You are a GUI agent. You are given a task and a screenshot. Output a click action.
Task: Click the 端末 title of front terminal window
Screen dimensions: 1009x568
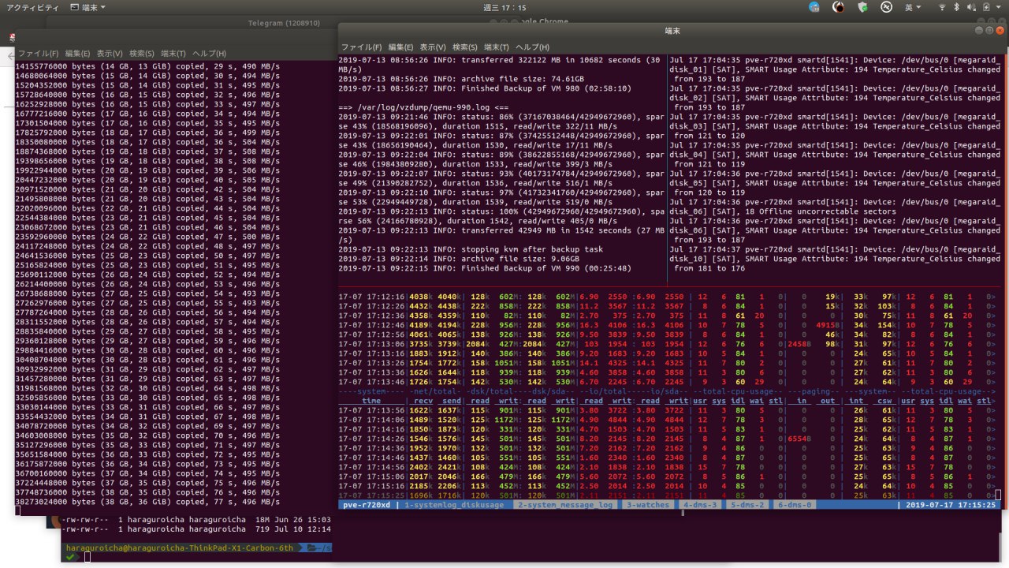(672, 30)
